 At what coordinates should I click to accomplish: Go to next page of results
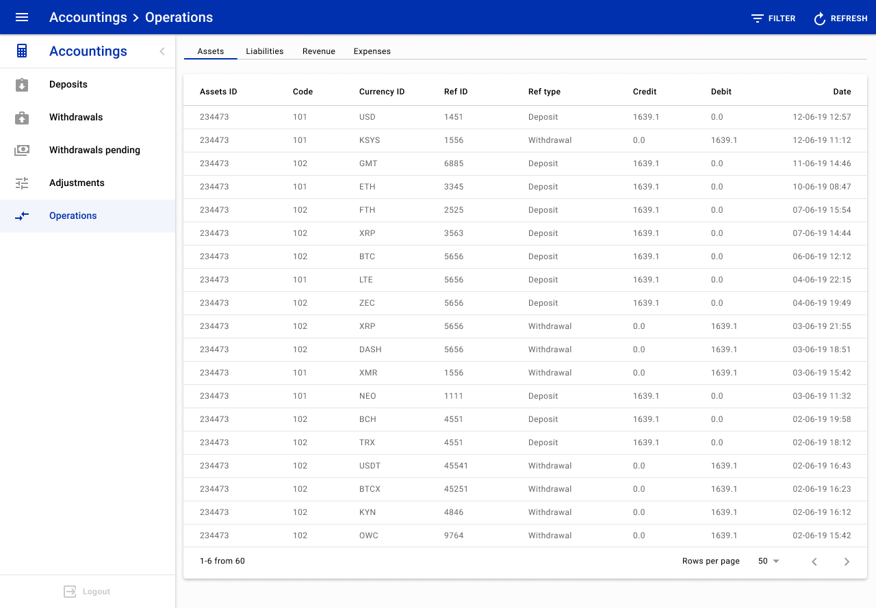tap(847, 561)
